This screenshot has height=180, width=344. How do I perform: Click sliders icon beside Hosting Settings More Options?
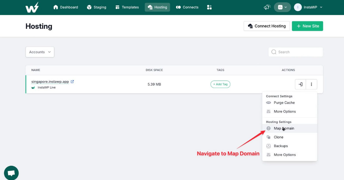268,155
